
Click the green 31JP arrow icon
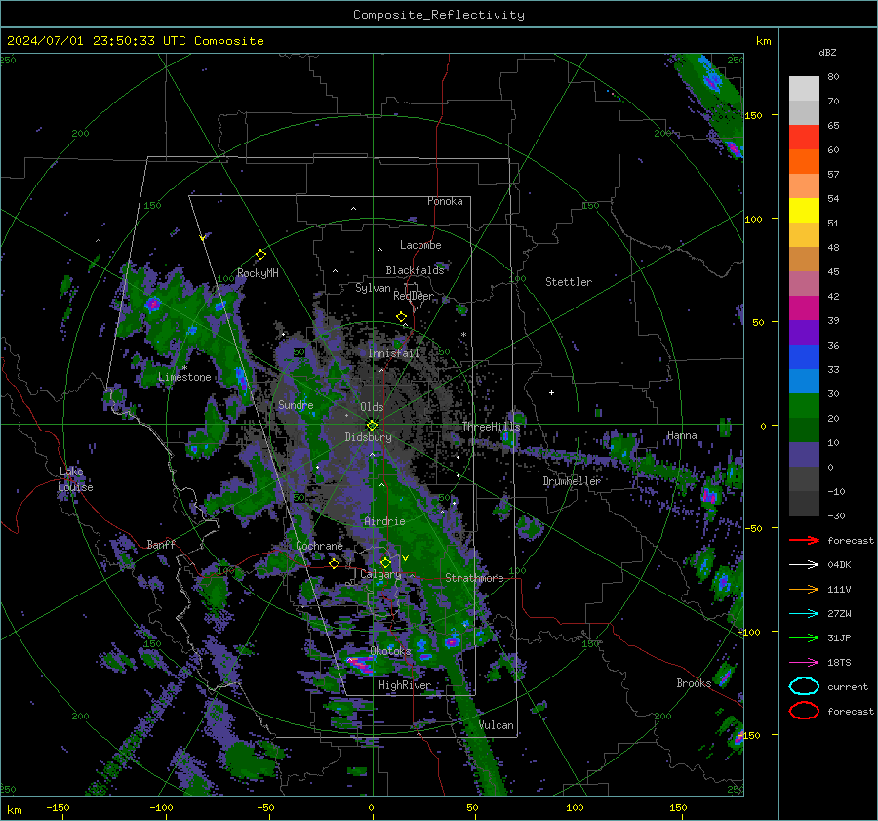[804, 637]
